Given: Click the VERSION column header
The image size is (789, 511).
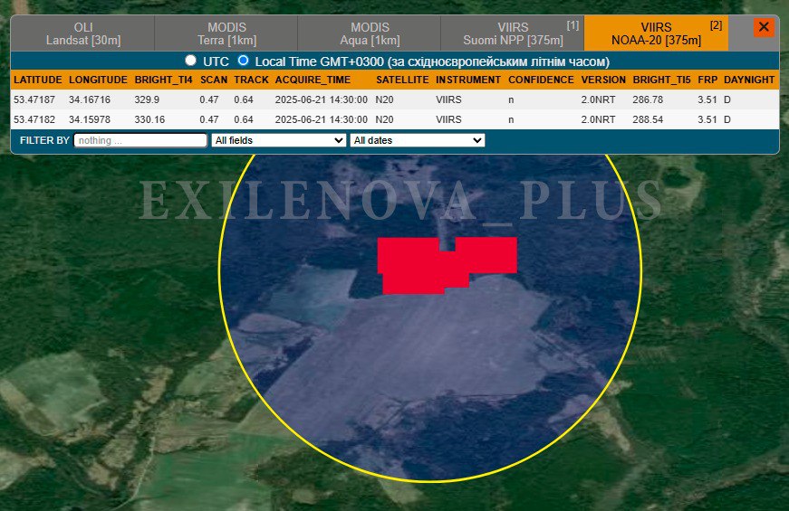Looking at the screenshot, I should coord(603,80).
